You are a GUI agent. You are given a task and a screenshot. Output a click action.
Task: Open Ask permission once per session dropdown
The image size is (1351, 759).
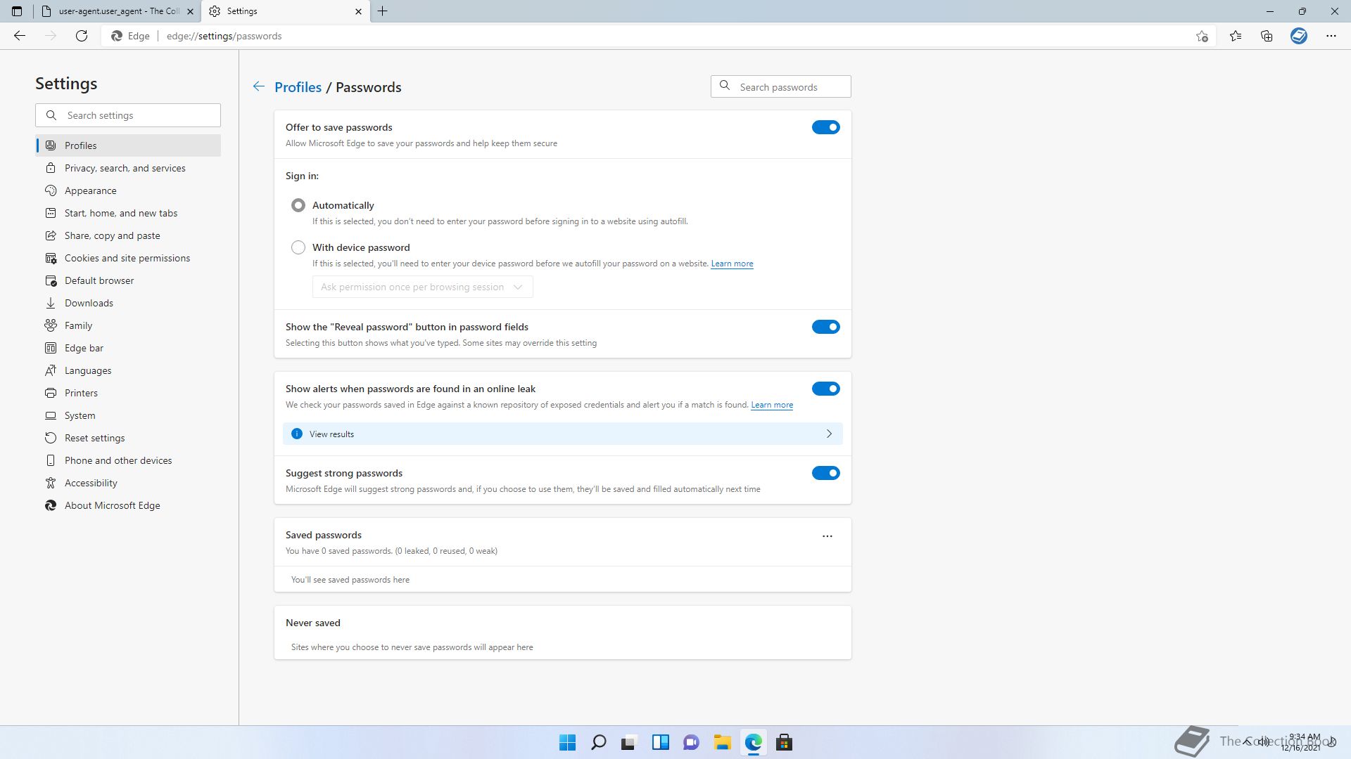tap(422, 287)
